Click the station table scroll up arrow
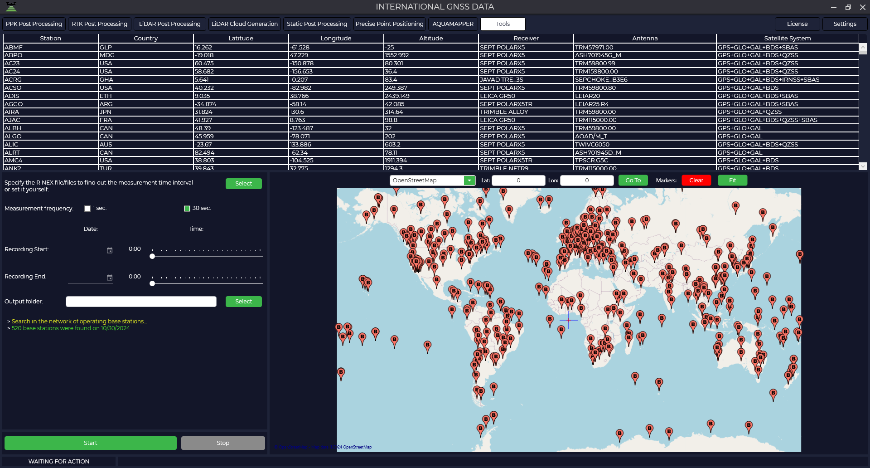 (863, 47)
